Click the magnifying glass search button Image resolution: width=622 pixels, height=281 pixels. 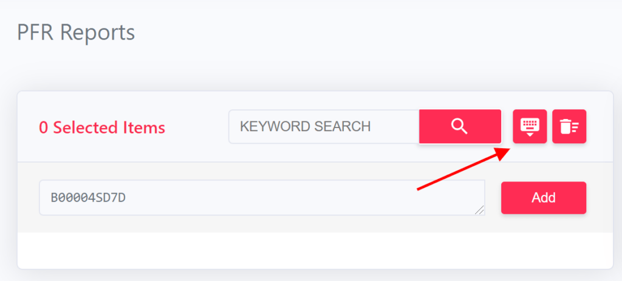(460, 126)
